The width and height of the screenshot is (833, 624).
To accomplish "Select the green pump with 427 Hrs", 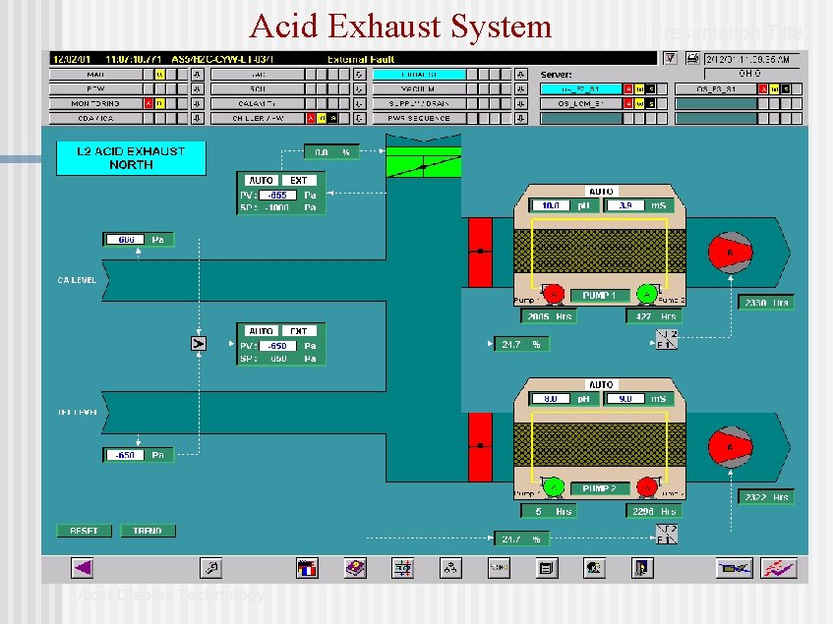I will [646, 294].
